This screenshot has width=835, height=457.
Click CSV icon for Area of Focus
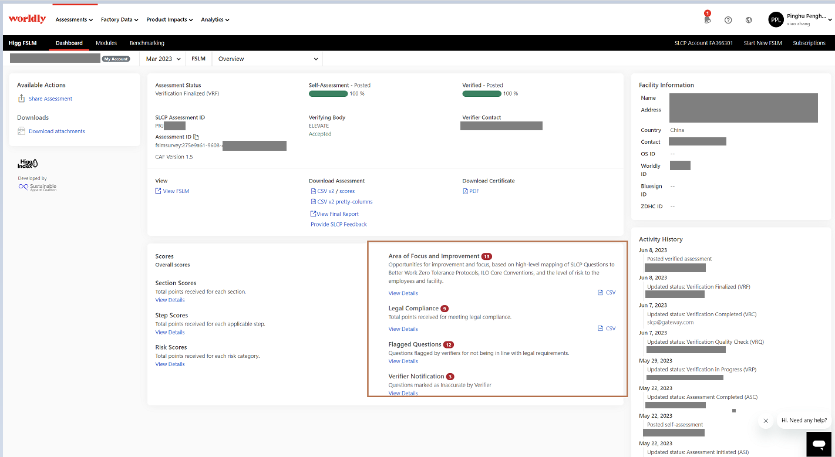[600, 292]
